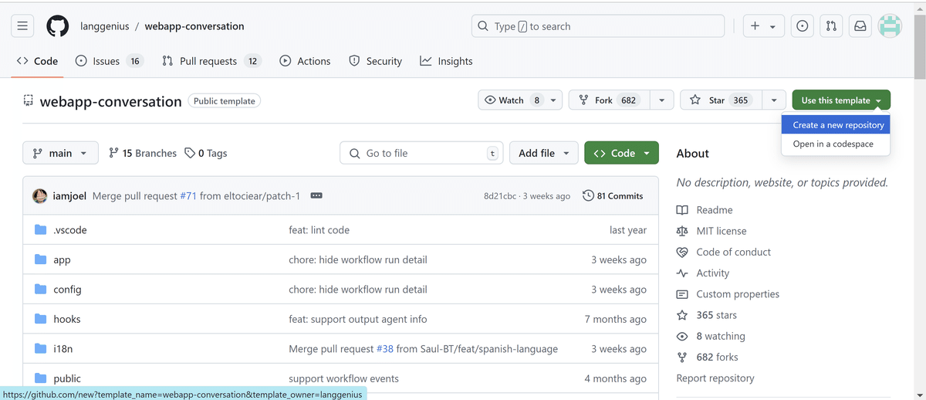Open the main branch selector
926x400 pixels.
(x=60, y=153)
